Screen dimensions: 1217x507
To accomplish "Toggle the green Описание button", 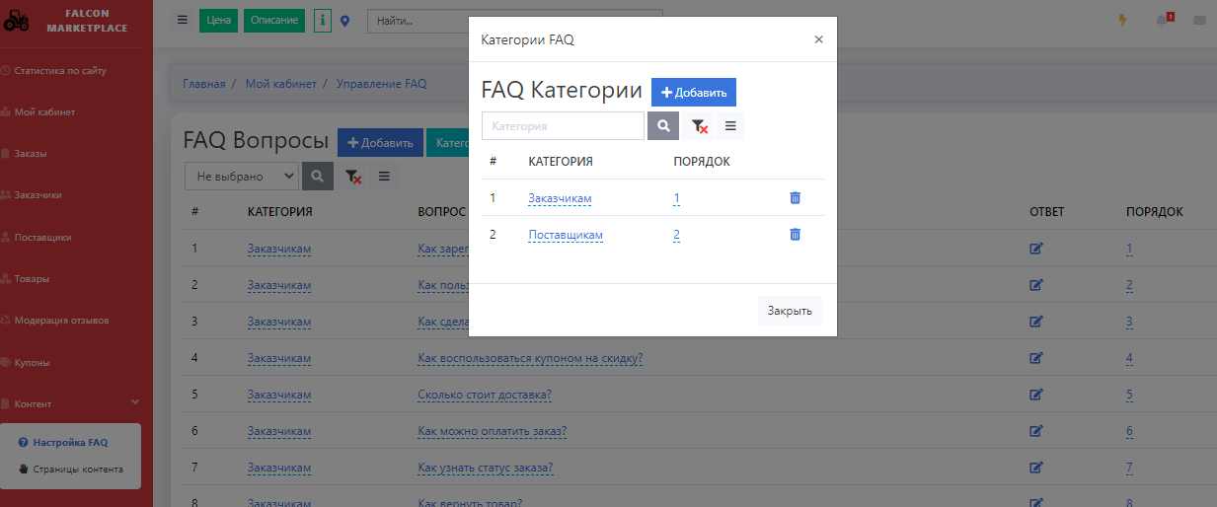I will pyautogui.click(x=273, y=21).
